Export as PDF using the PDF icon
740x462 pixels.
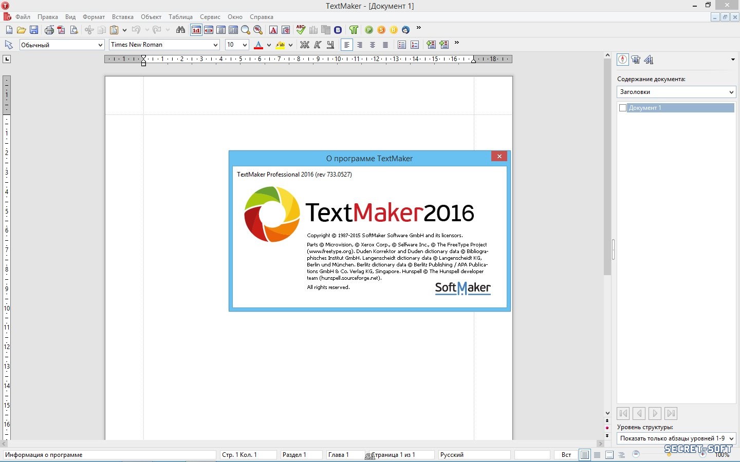[61, 30]
